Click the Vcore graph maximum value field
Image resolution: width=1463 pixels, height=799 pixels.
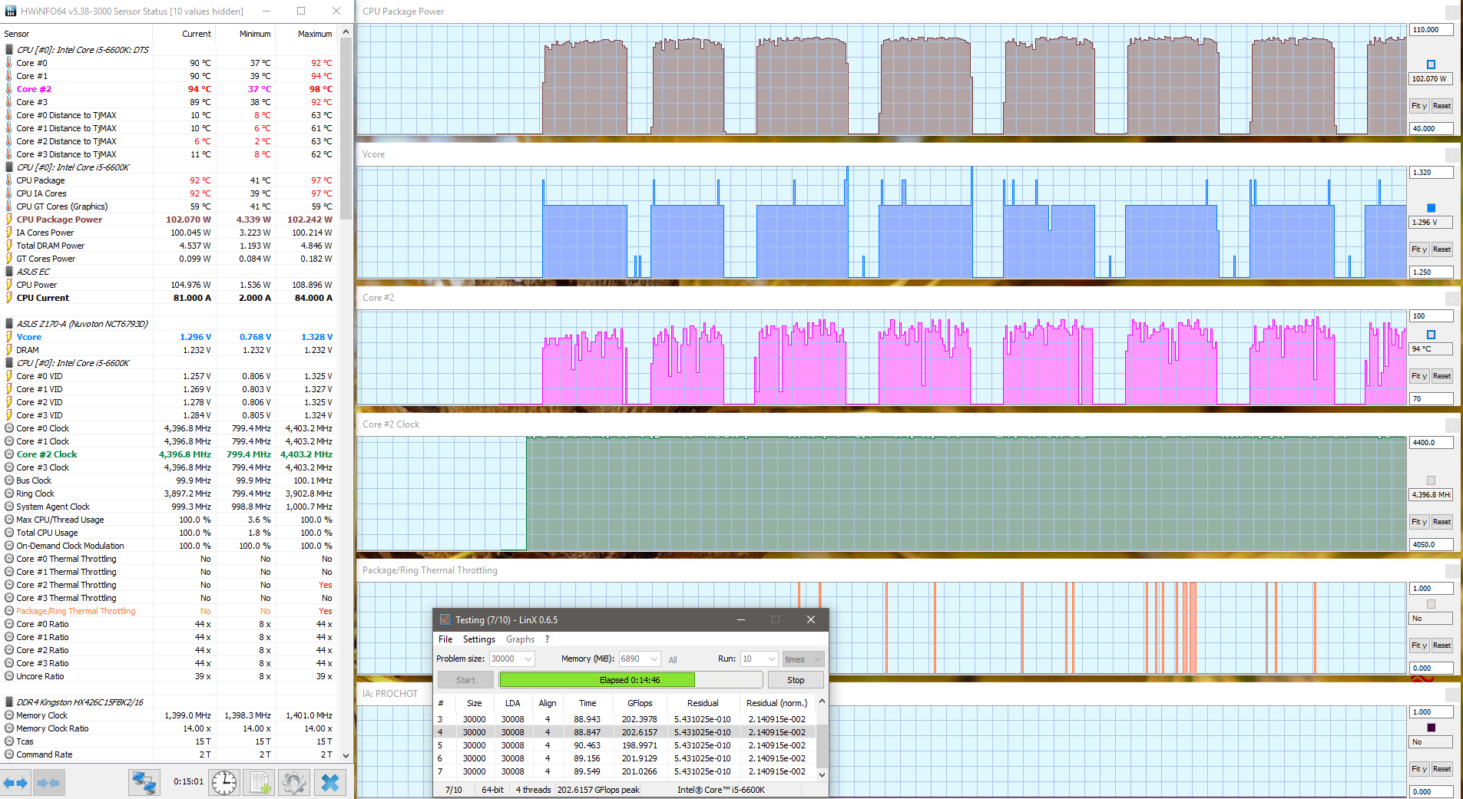pyautogui.click(x=1431, y=173)
